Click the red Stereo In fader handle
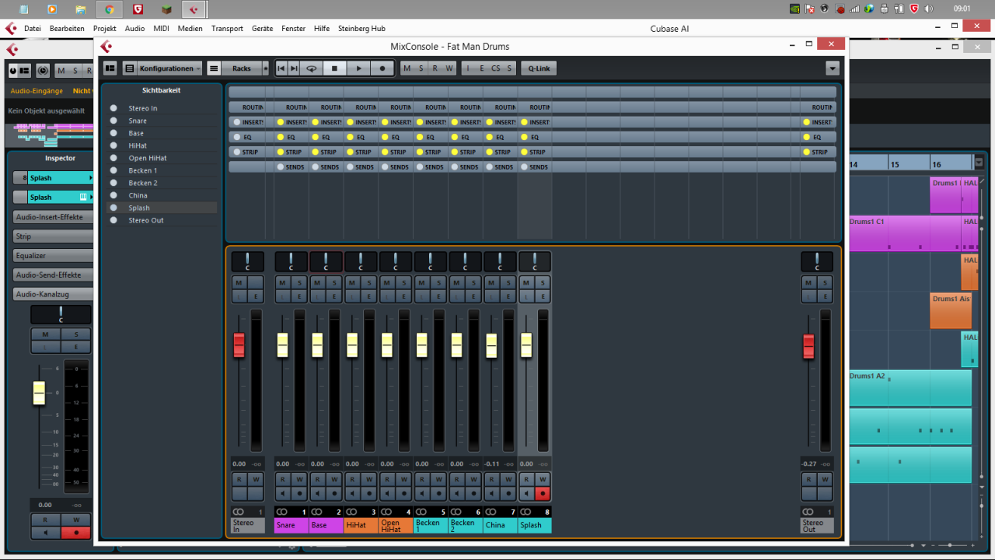 coord(239,345)
